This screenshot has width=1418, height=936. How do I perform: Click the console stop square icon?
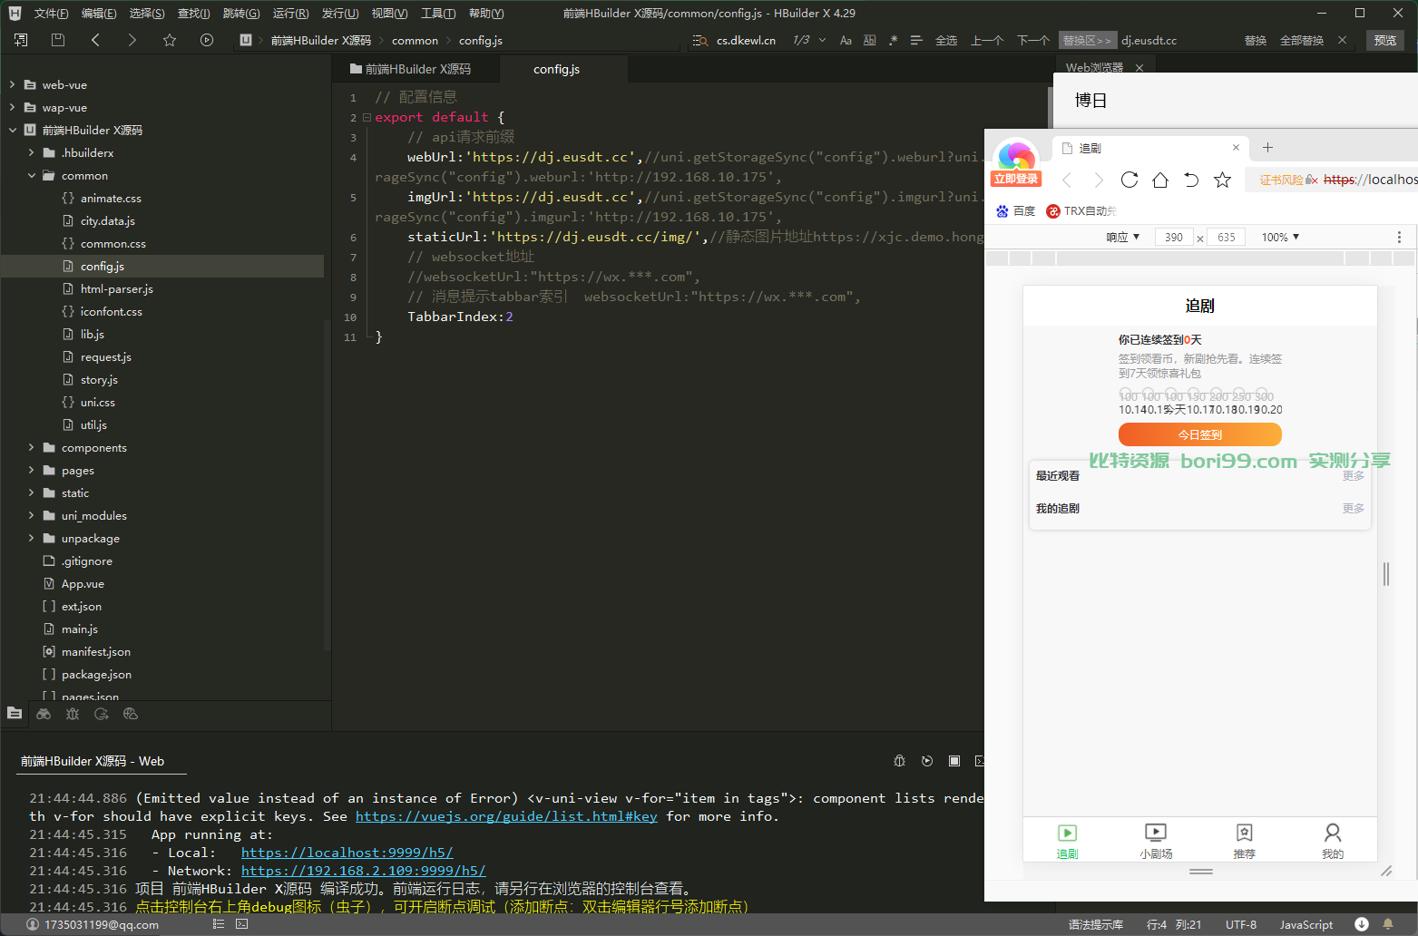954,761
